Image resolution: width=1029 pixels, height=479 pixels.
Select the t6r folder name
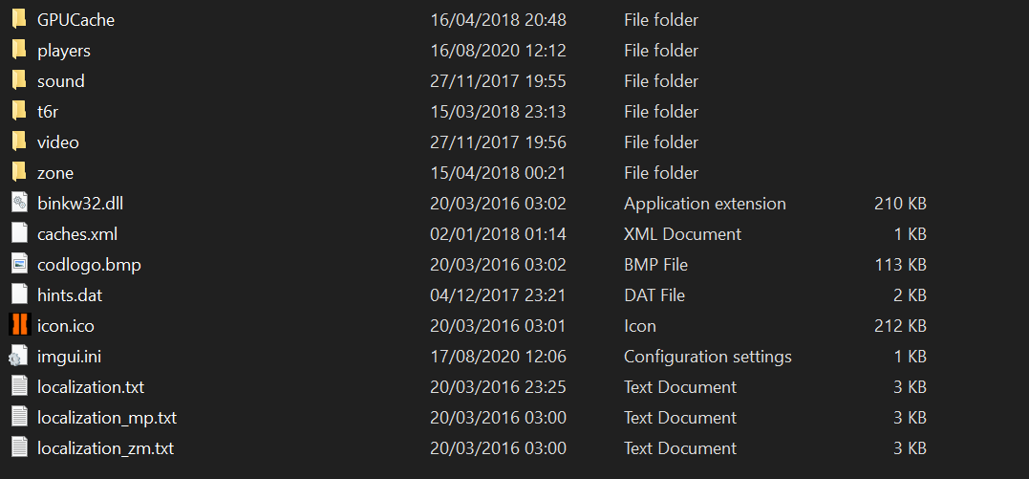click(x=48, y=112)
